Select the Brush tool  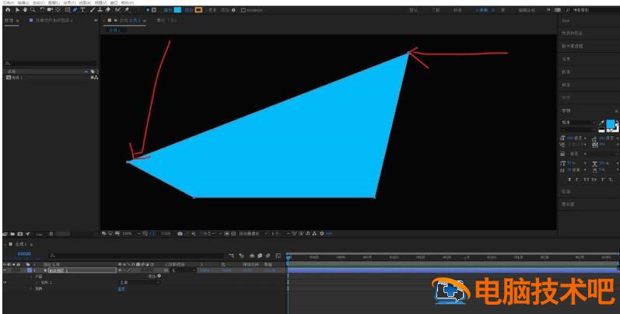(x=92, y=10)
